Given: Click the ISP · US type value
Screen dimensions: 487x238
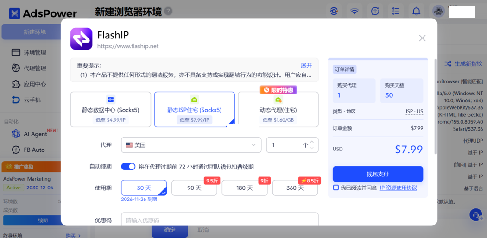Looking at the screenshot, I should coord(414,112).
